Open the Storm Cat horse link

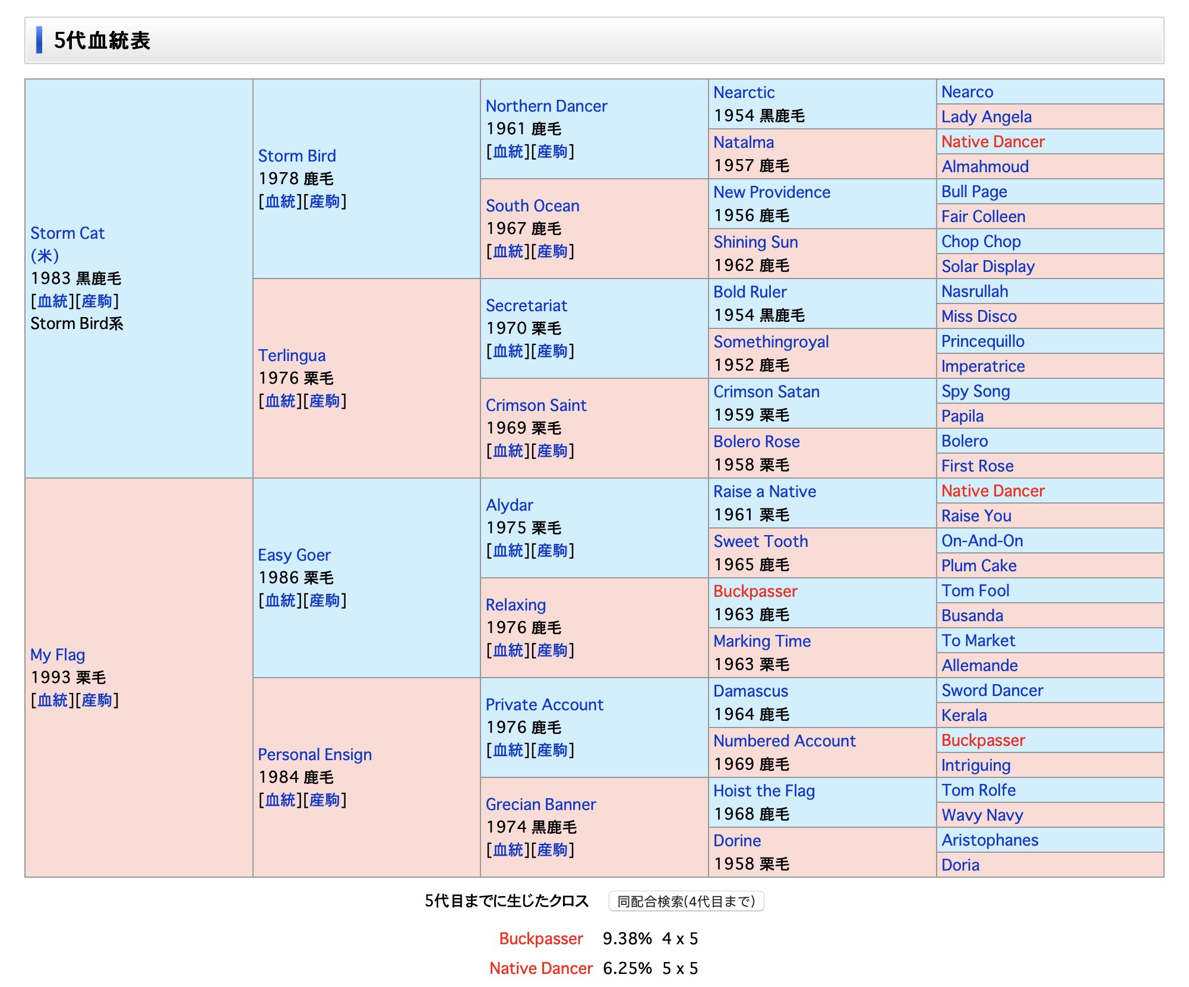tap(67, 233)
